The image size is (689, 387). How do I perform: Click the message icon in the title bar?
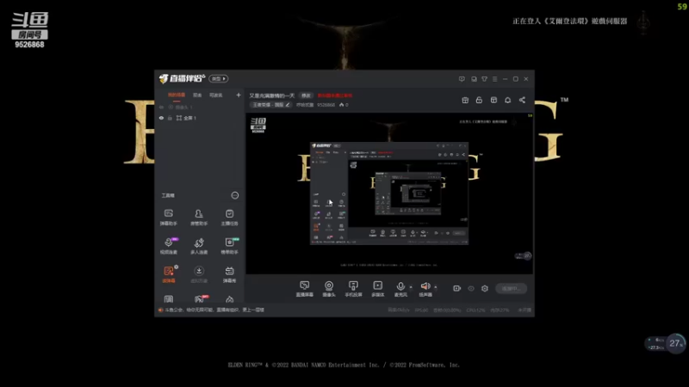pyautogui.click(x=462, y=79)
